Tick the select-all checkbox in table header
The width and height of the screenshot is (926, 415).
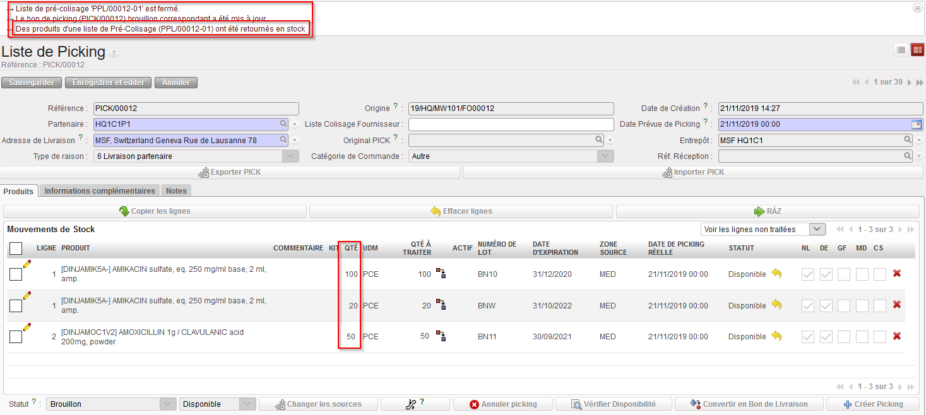coord(16,248)
